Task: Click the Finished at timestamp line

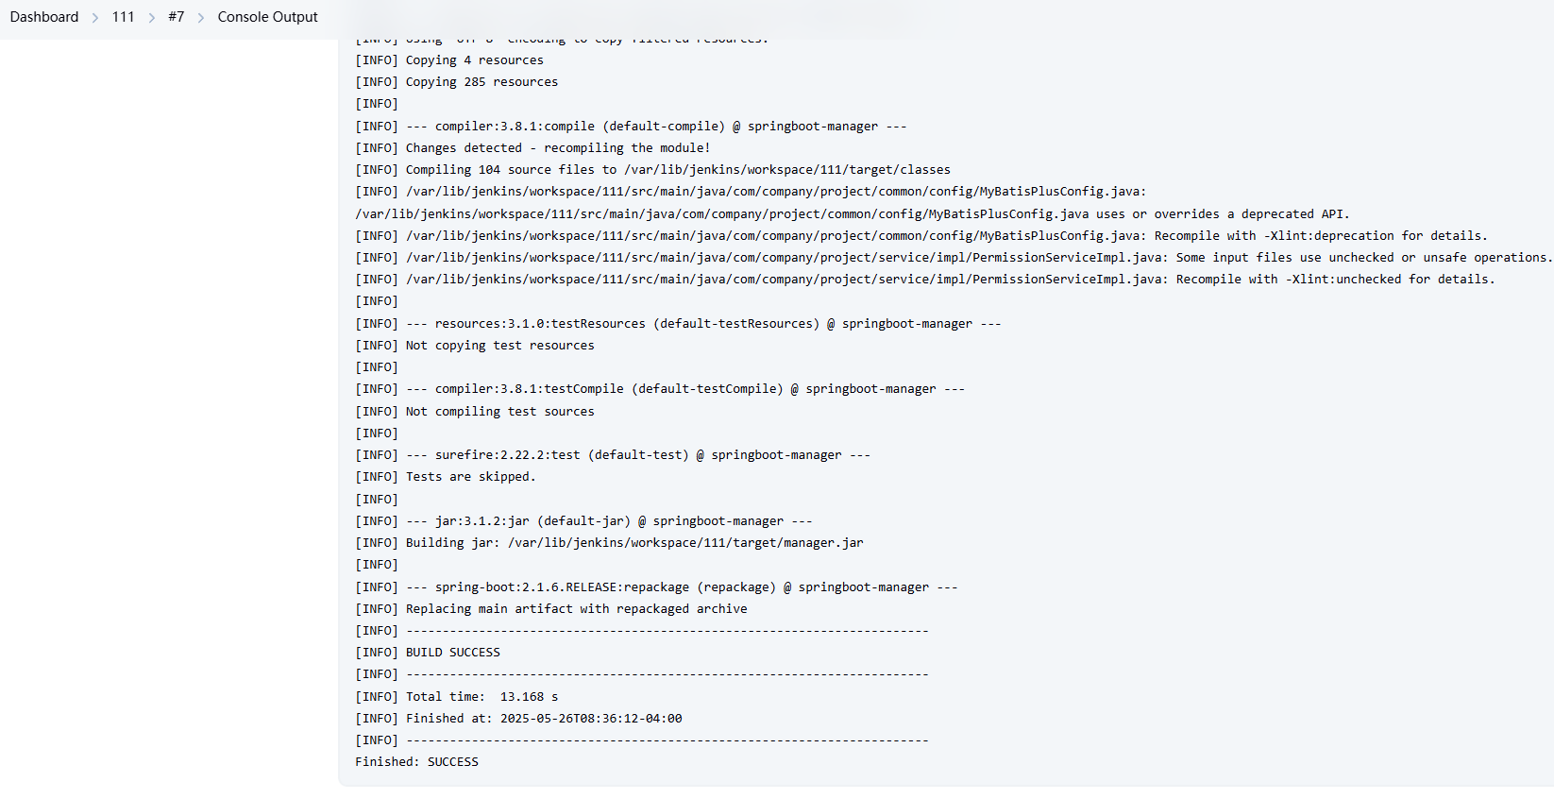Action: click(518, 719)
